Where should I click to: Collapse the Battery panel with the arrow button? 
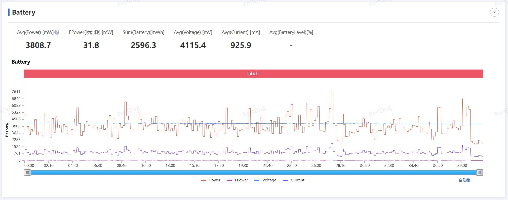pos(494,12)
